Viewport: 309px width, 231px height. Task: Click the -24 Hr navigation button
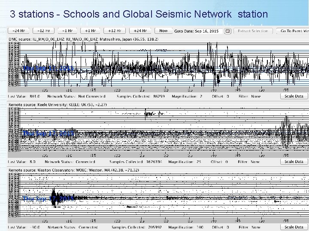[x=18, y=31]
